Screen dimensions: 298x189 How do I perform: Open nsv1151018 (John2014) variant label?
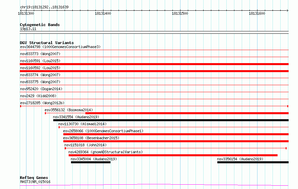click(85, 145)
